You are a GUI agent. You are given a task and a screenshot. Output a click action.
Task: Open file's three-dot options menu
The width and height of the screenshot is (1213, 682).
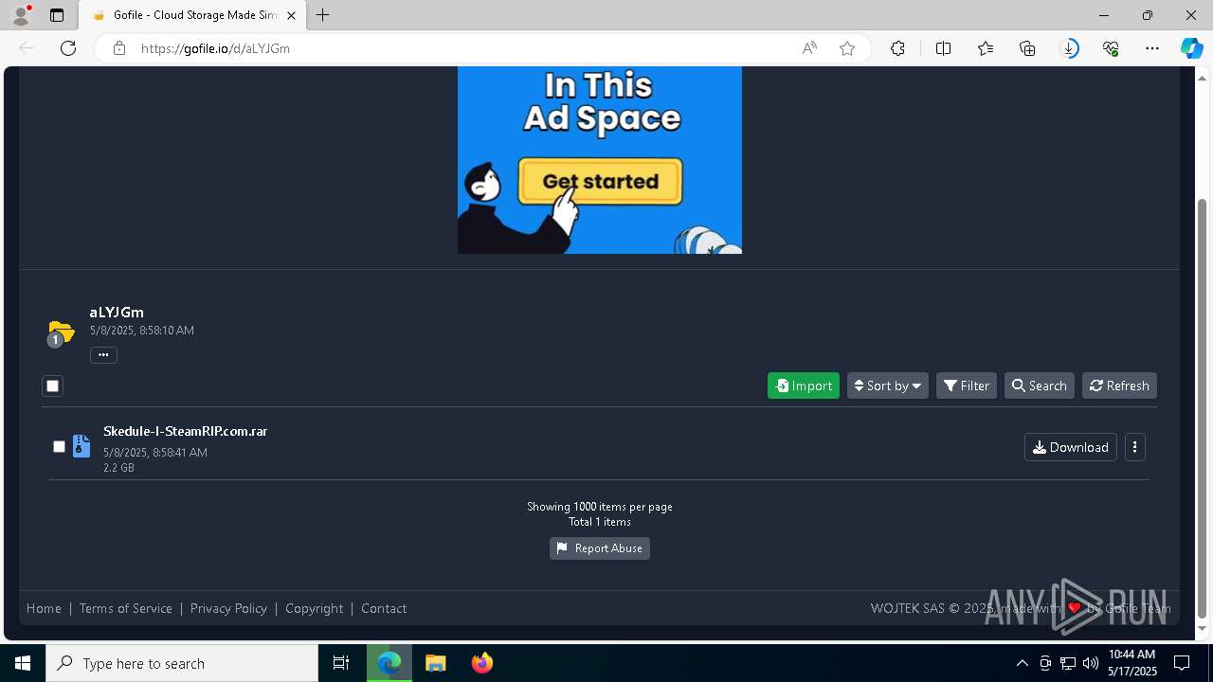pyautogui.click(x=1135, y=447)
